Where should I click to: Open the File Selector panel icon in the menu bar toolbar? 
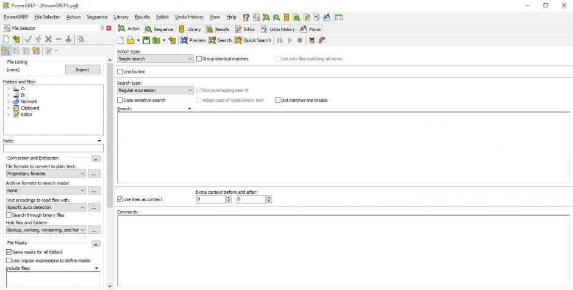[x=256, y=17]
